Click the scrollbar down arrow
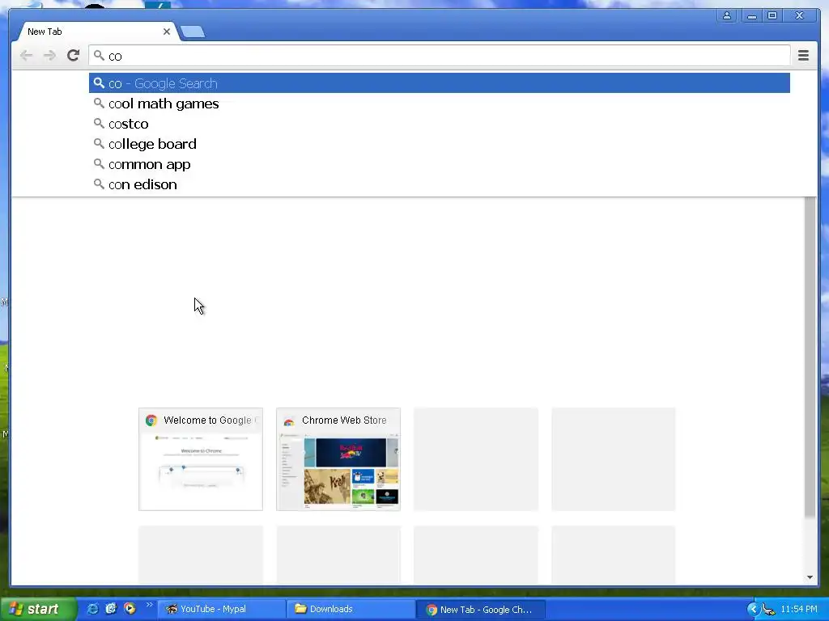Screen dimensions: 829x621 pyautogui.click(x=810, y=577)
